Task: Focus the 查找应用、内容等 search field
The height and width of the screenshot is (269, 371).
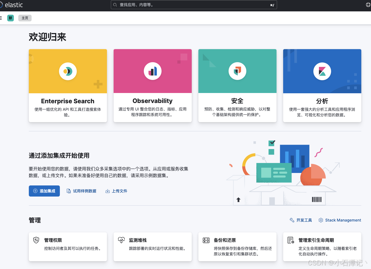Action: (194, 5)
